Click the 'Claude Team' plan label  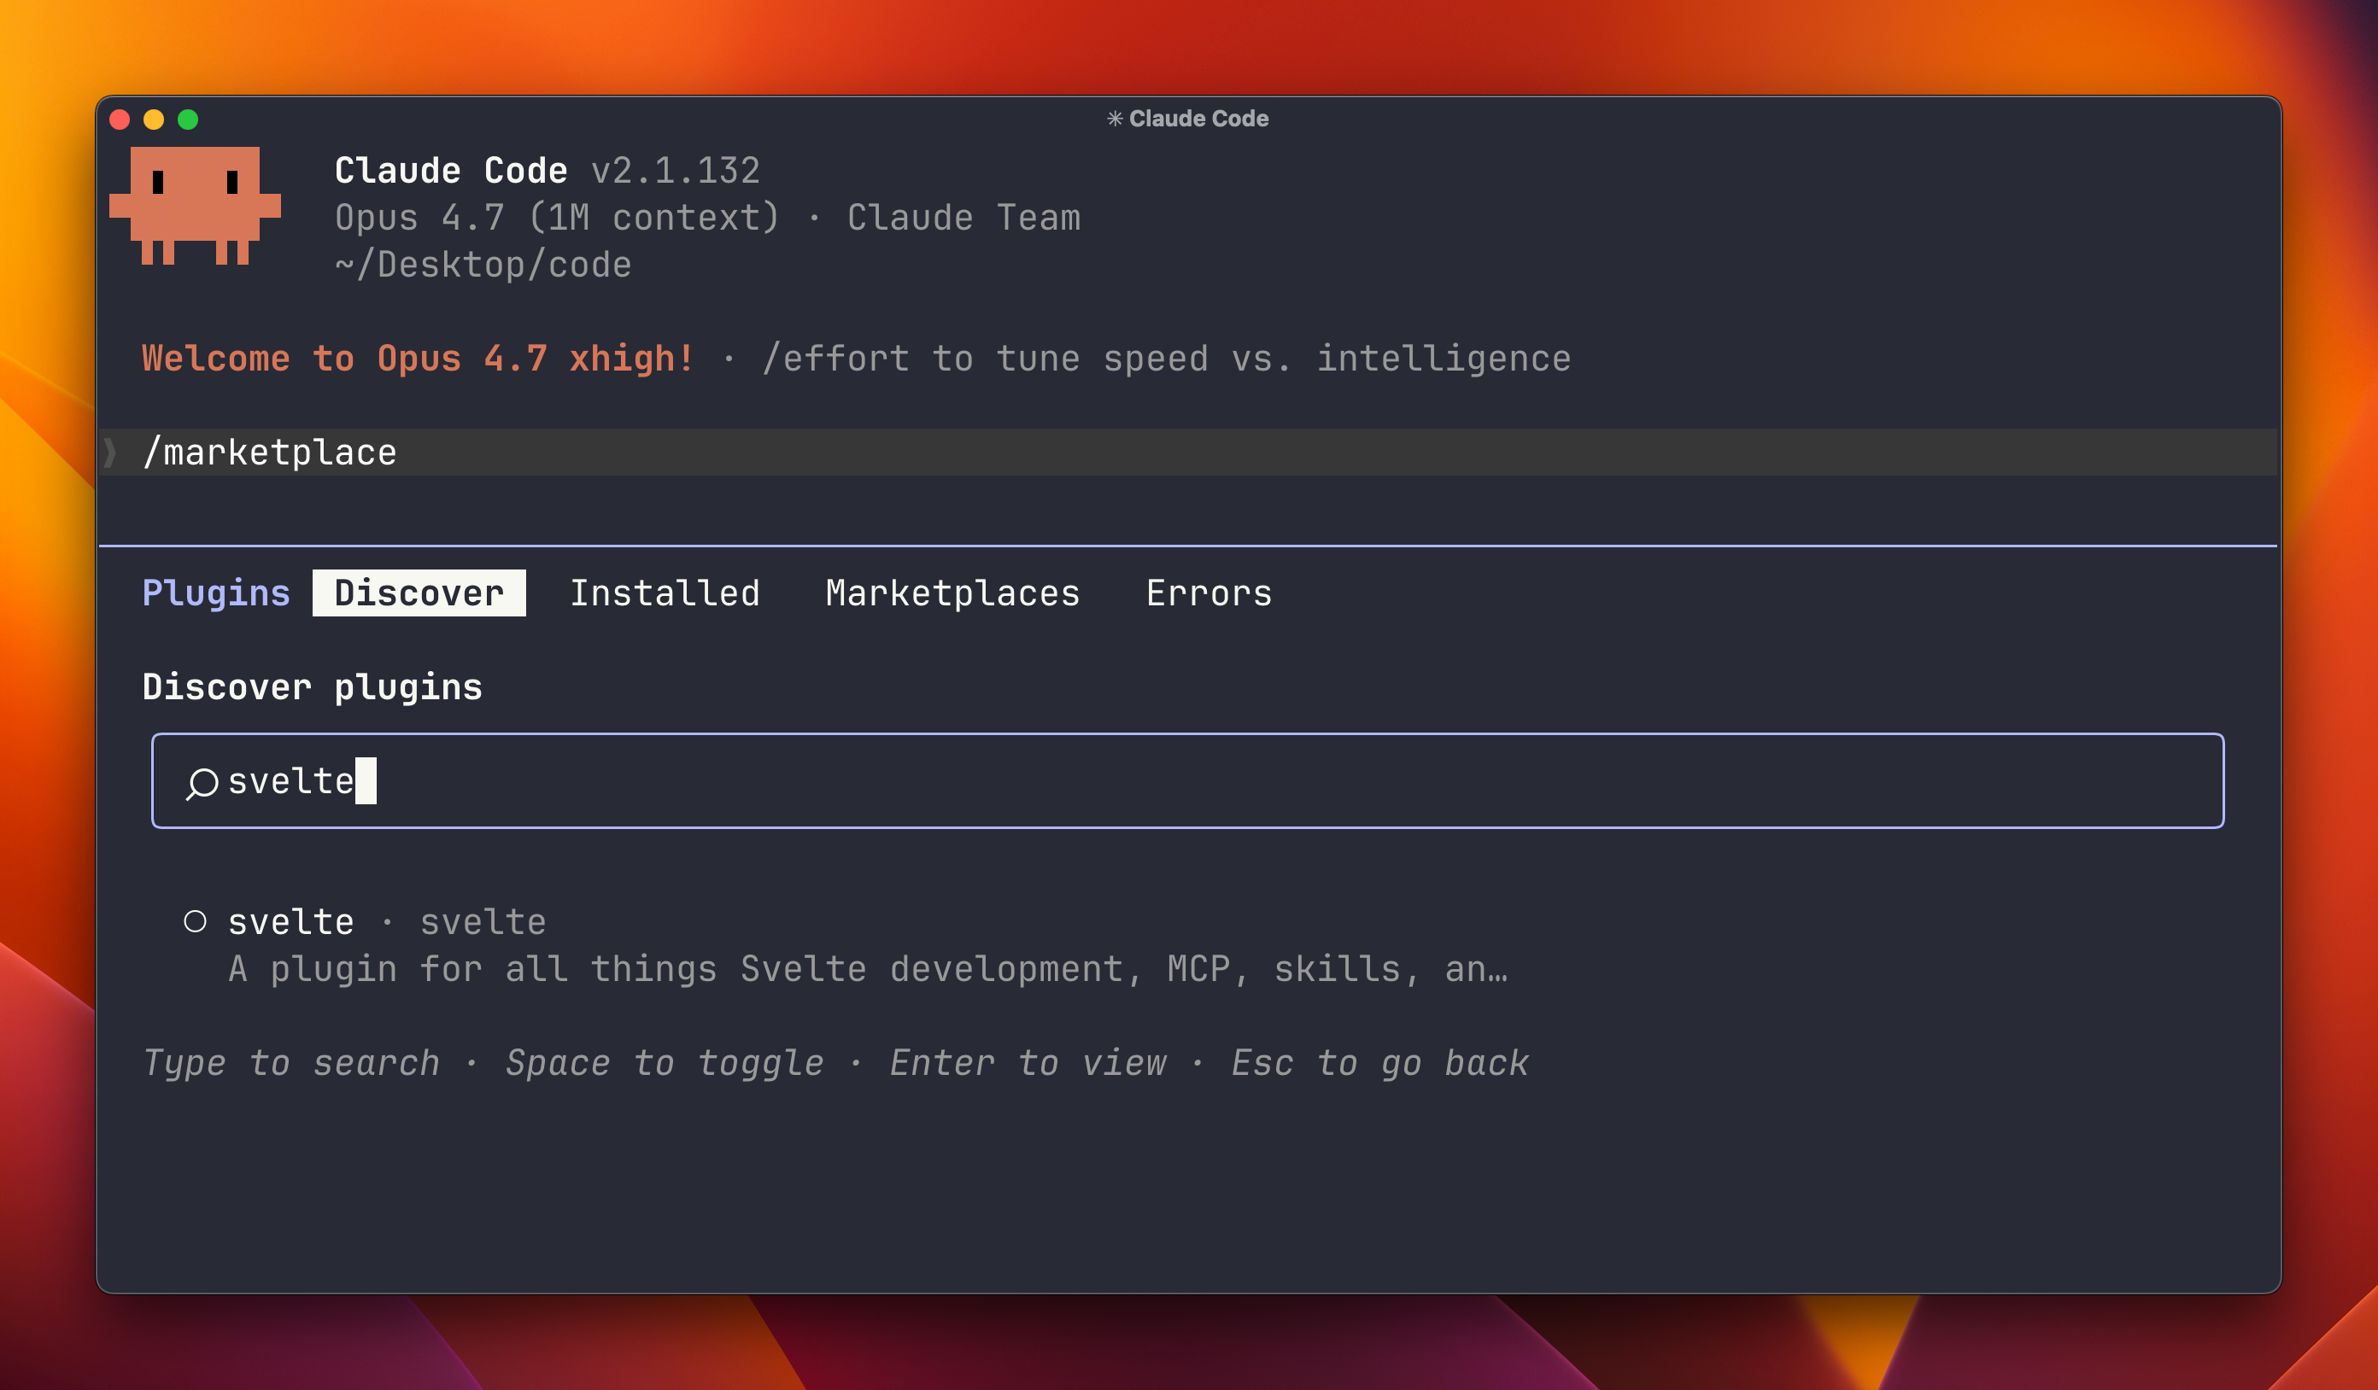963,218
